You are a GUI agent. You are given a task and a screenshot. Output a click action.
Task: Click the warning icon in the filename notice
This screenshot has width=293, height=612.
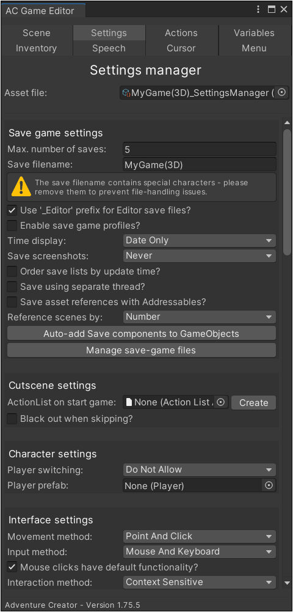(x=21, y=186)
